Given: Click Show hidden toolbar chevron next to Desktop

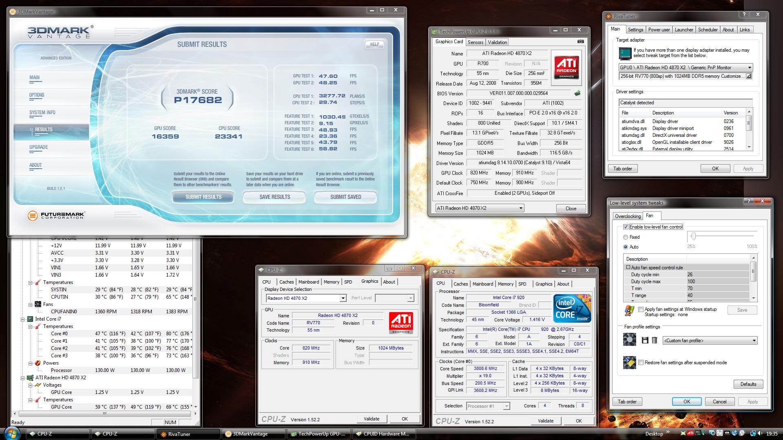Looking at the screenshot, I should pyautogui.click(x=668, y=432).
